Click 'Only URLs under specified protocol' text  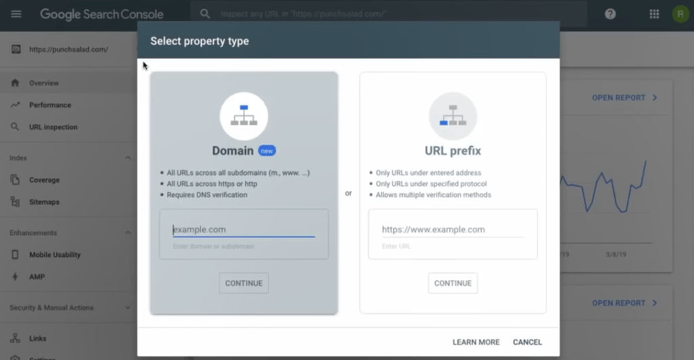tap(431, 184)
